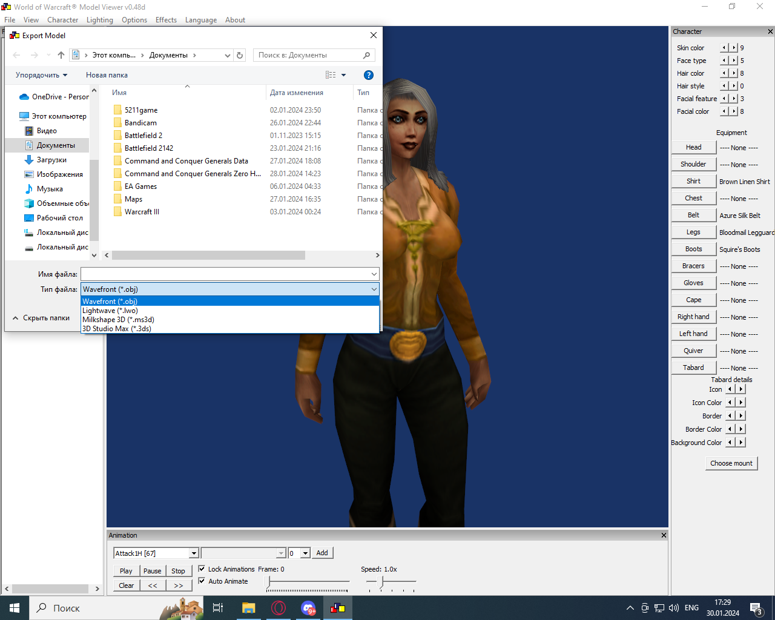This screenshot has height=620, width=775.
Task: Show hidden tray icons chevron
Action: (630, 608)
